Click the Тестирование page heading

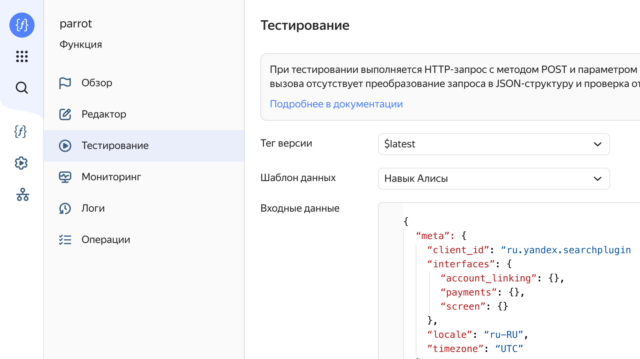[305, 25]
